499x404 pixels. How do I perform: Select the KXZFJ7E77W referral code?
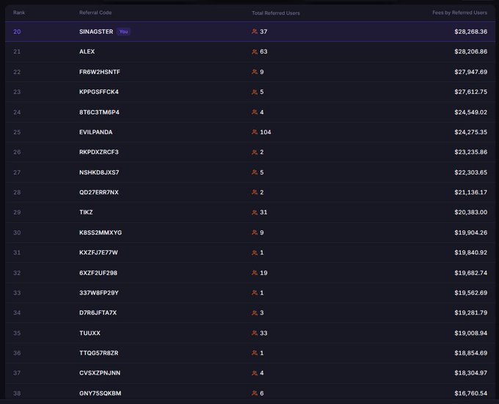98,252
